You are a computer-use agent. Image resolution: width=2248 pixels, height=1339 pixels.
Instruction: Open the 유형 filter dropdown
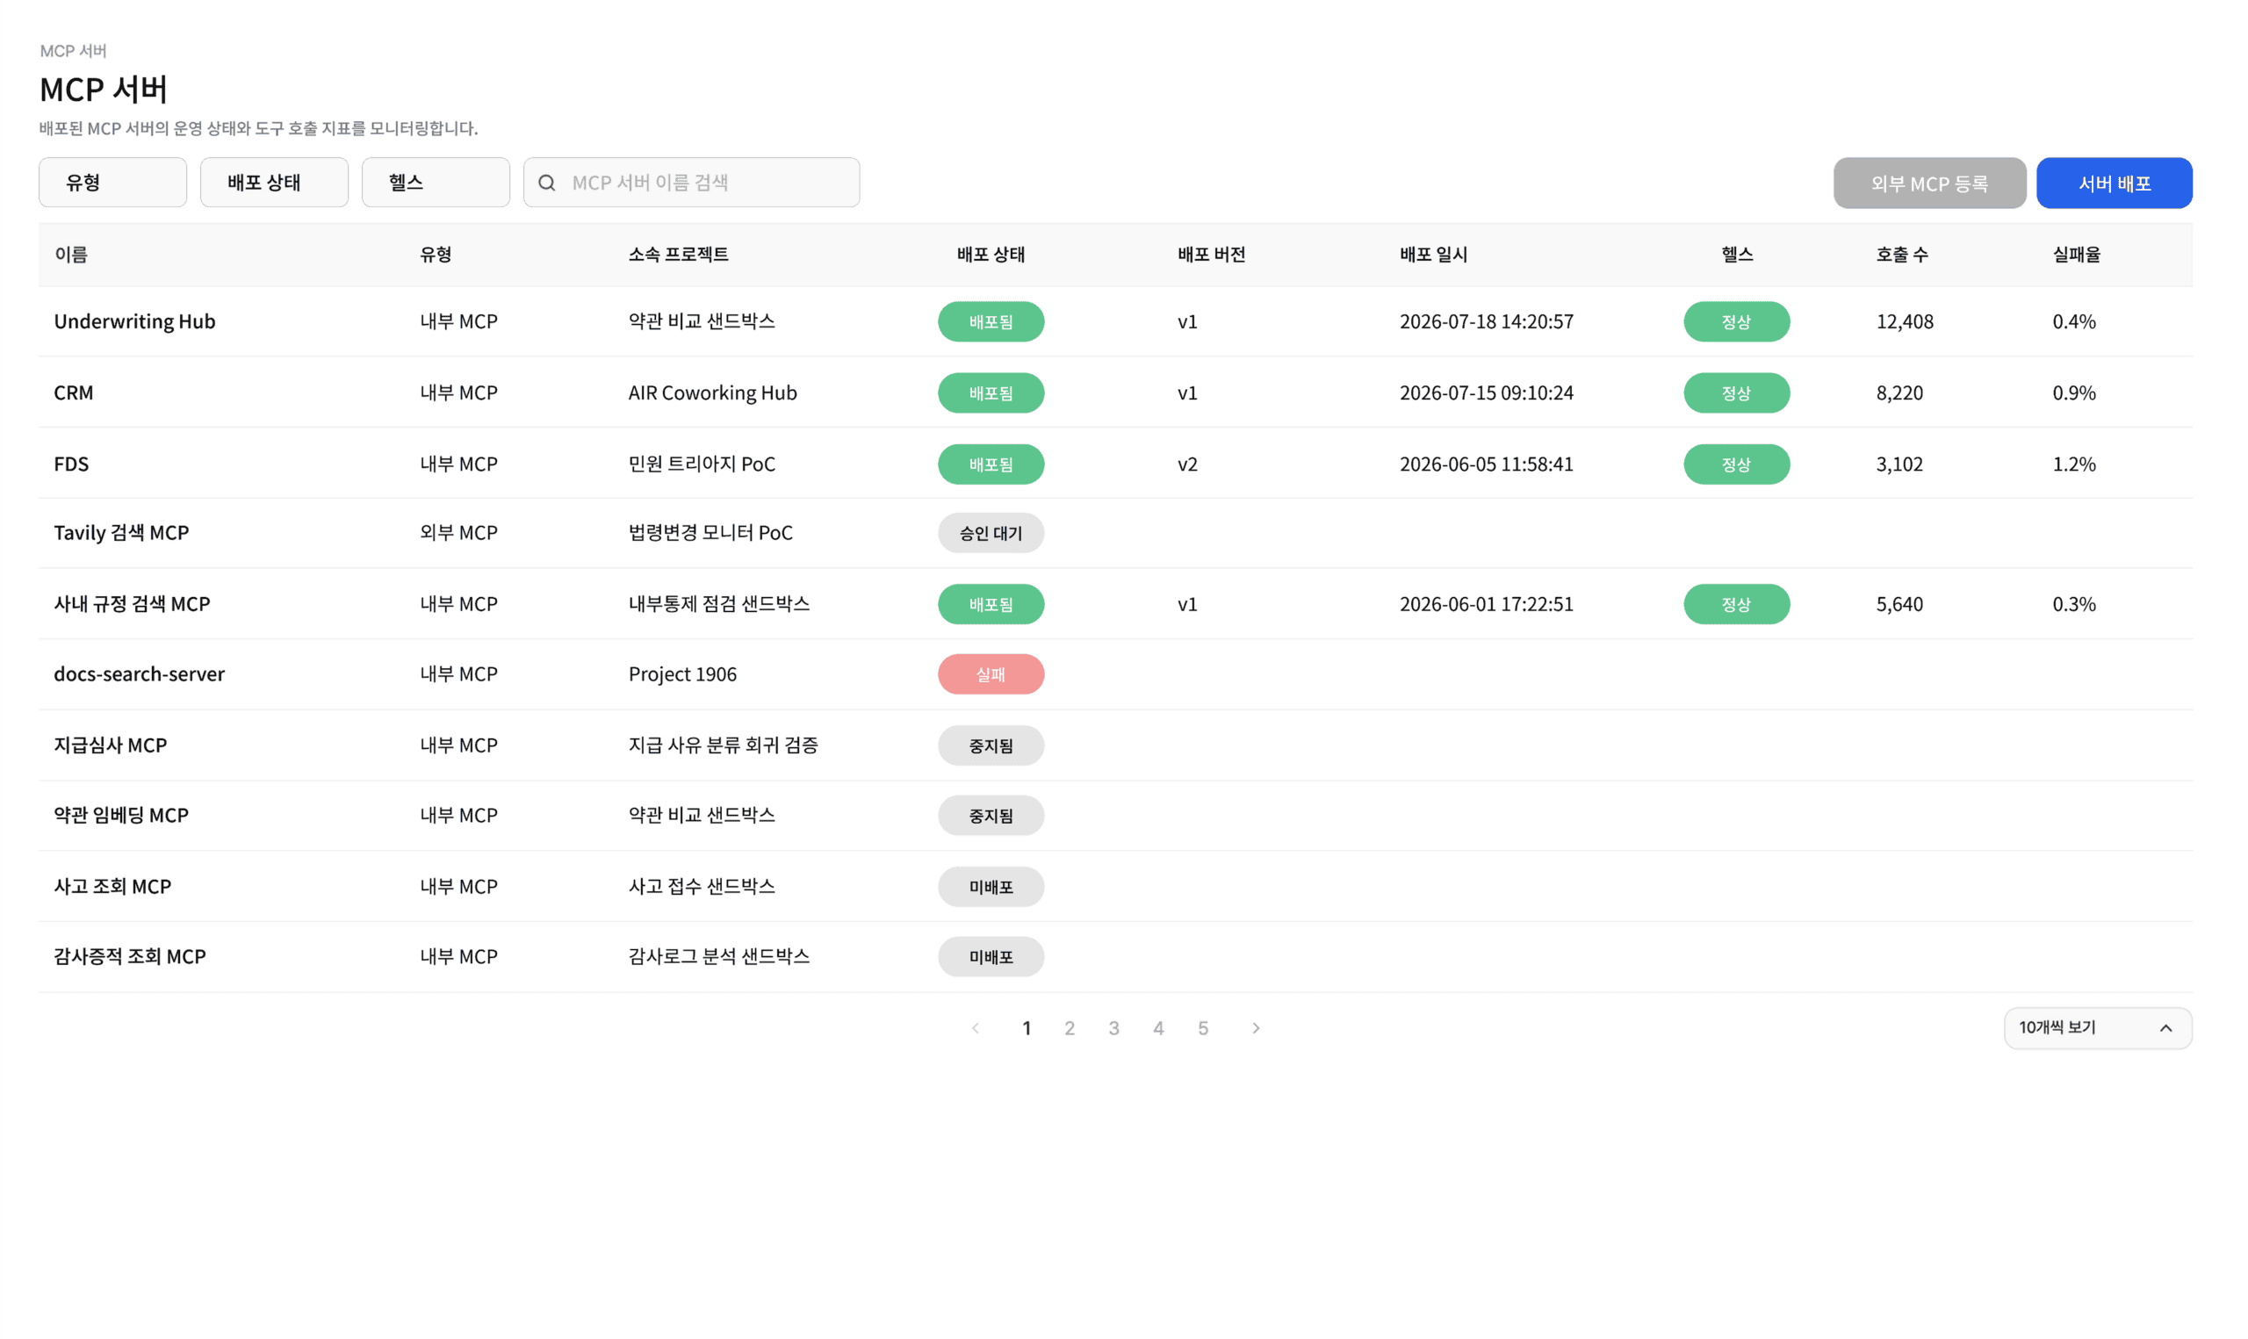pos(112,183)
